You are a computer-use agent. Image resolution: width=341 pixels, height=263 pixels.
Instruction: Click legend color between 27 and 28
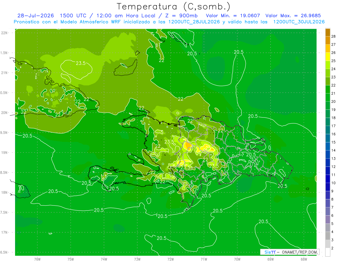328,40
